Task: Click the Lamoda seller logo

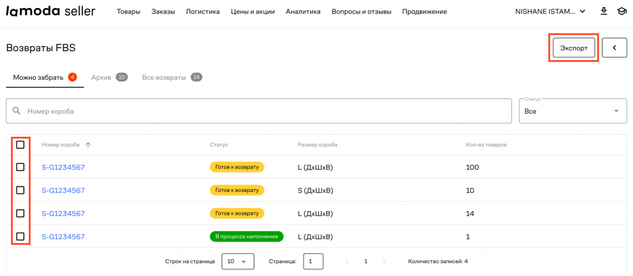Action: (51, 11)
